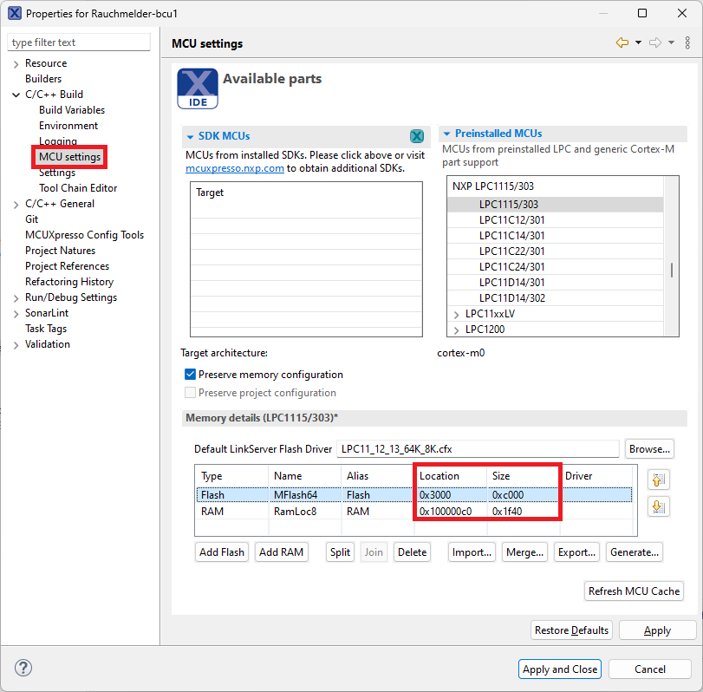The height and width of the screenshot is (692, 703).
Task: Collapse the Preinstalled MCUs section
Action: pos(446,134)
